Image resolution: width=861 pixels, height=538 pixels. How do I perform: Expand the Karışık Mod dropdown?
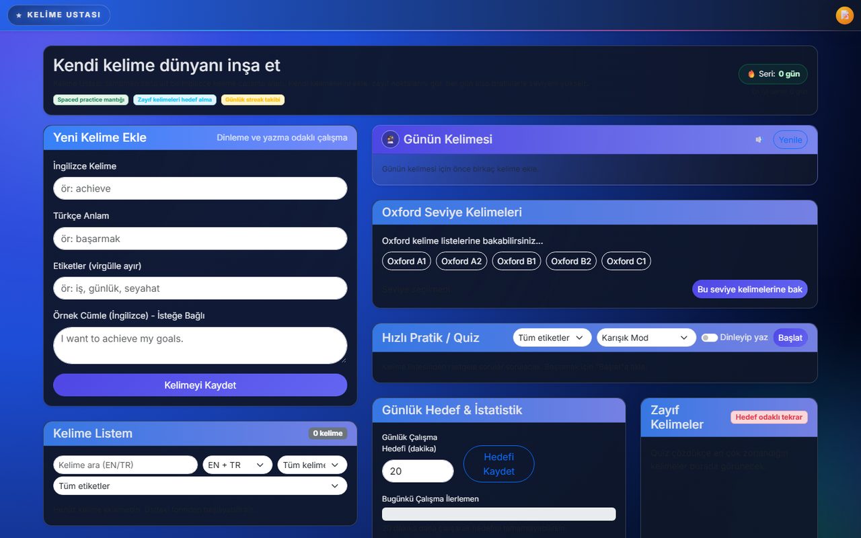point(646,338)
